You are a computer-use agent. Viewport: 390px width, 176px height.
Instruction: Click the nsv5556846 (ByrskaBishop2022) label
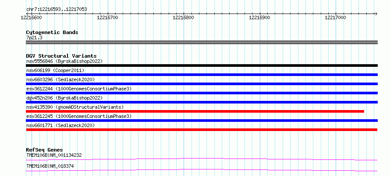[64, 61]
